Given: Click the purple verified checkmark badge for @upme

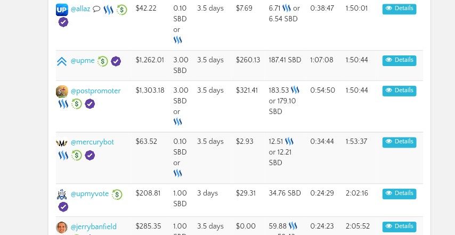Looking at the screenshot, I should 116,61.
